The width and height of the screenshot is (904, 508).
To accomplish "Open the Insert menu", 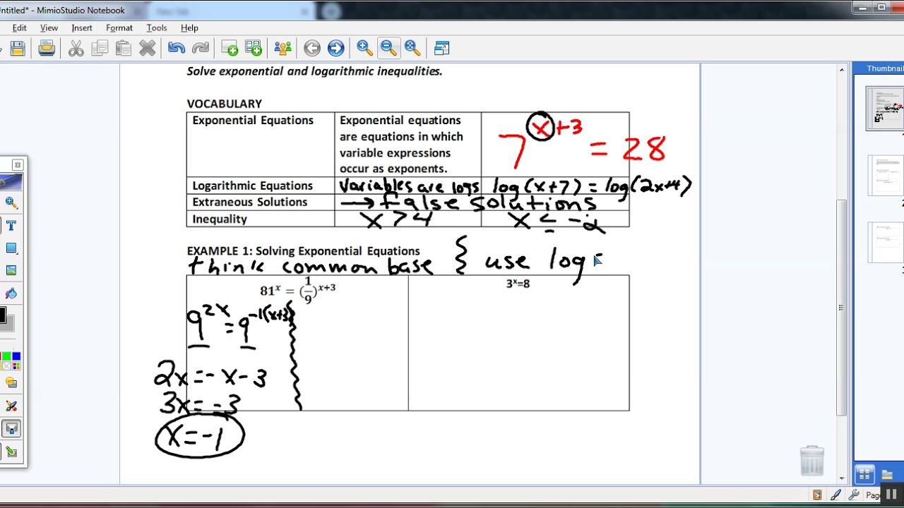I will click(x=81, y=28).
